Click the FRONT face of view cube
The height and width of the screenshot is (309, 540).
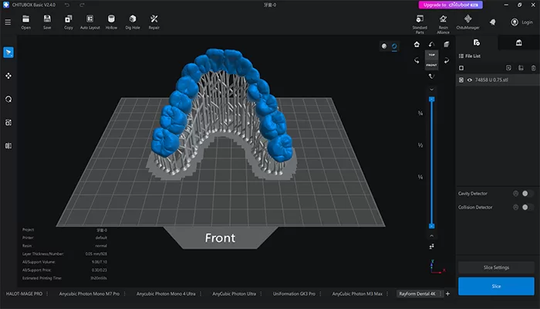click(x=431, y=65)
